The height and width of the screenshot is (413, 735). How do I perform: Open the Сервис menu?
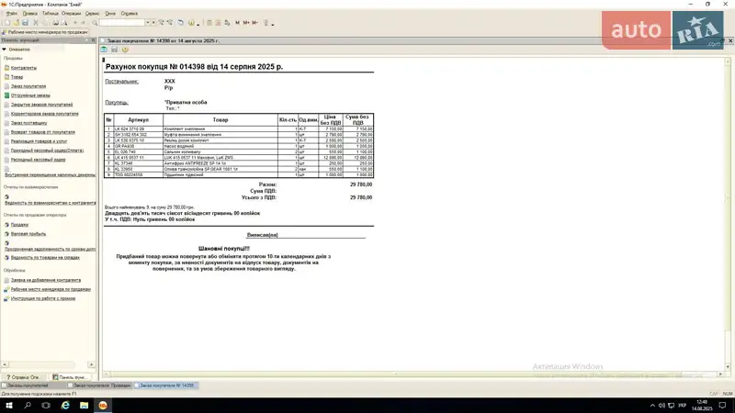click(92, 14)
